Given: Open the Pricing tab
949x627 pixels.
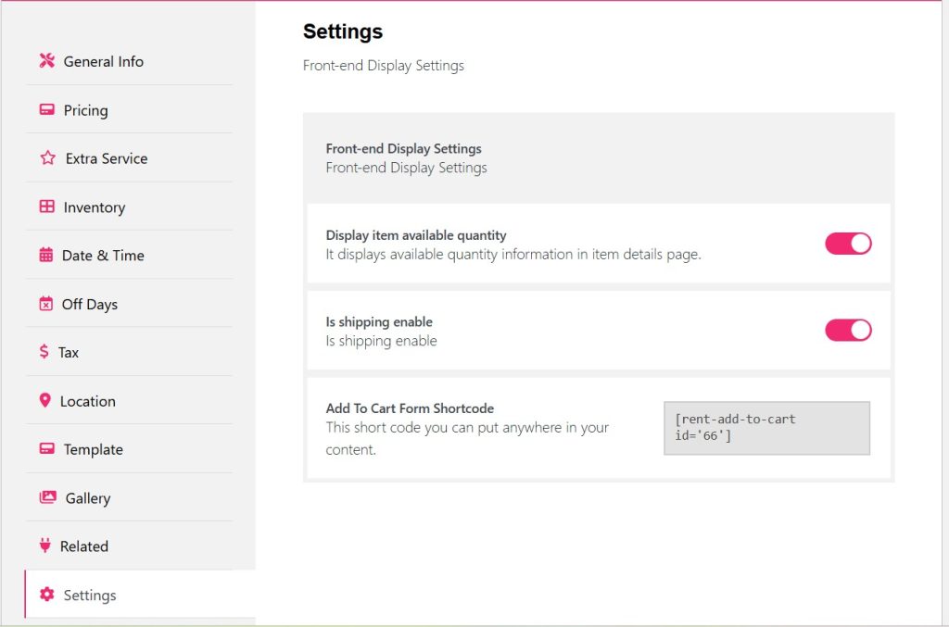Looking at the screenshot, I should 85,110.
